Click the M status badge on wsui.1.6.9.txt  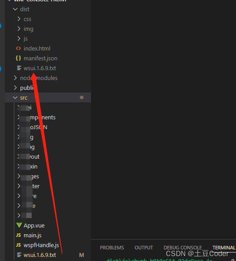pos(82,255)
